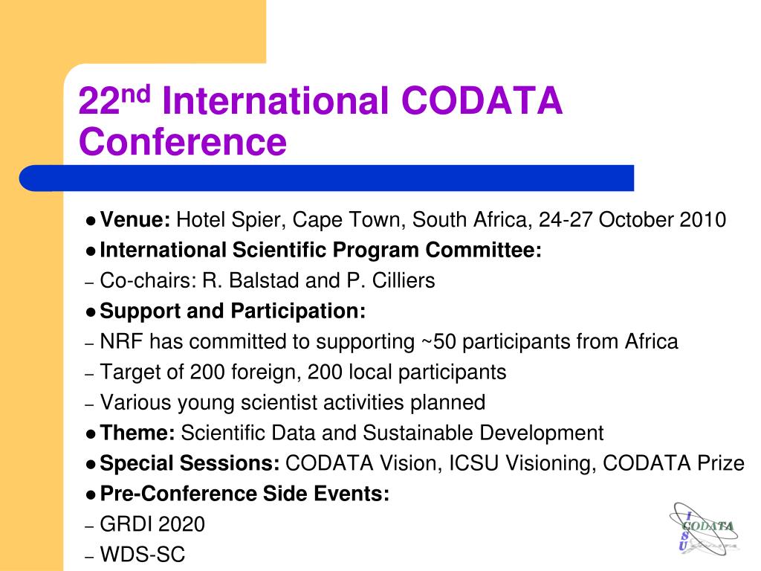
Task: Click the blue horizontal divider bar
Action: [327, 178]
